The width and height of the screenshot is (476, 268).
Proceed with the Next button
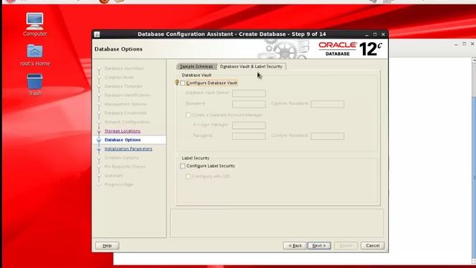pyautogui.click(x=319, y=246)
